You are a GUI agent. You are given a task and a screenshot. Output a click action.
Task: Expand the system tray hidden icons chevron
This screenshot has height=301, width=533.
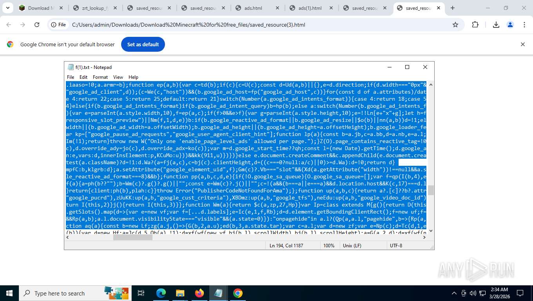click(x=454, y=293)
